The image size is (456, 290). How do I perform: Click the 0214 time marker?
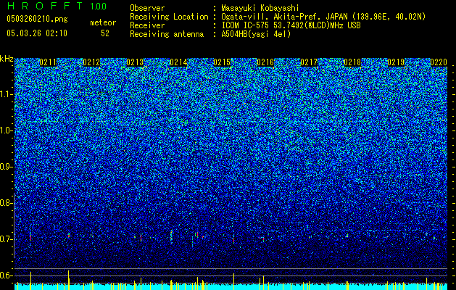click(178, 62)
